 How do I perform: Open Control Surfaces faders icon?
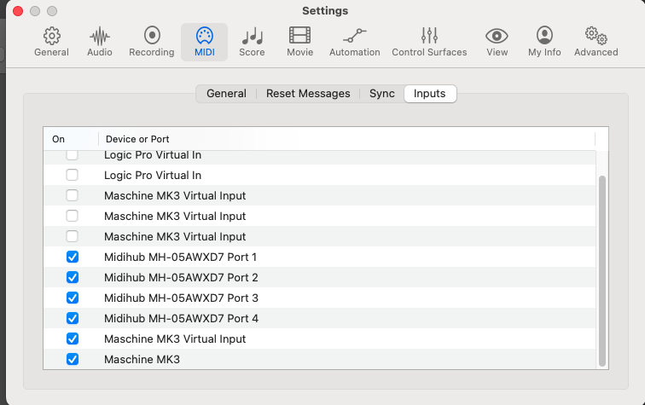pos(429,41)
